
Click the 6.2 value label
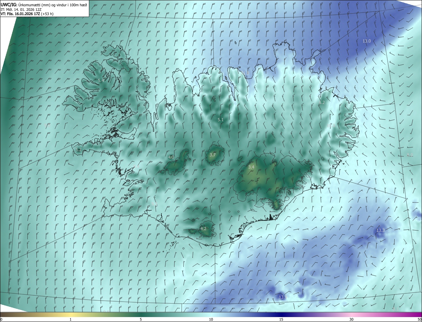click(x=322, y=103)
